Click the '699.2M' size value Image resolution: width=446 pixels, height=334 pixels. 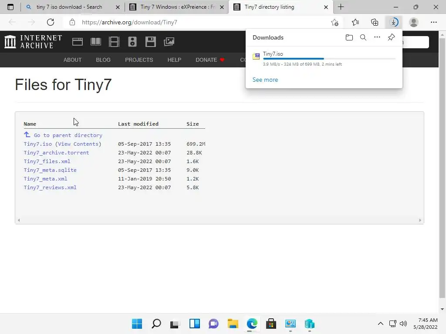pyautogui.click(x=196, y=144)
